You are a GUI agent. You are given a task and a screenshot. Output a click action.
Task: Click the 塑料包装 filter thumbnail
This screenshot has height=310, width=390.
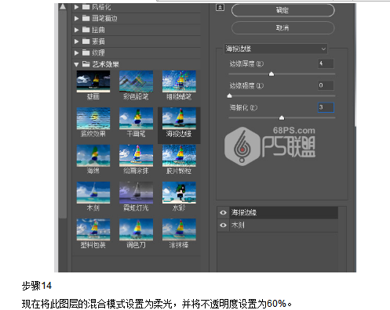93,229
